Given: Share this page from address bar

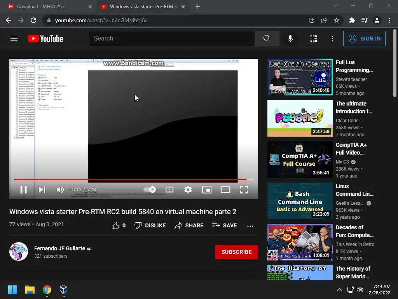Looking at the screenshot, I should click(x=324, y=20).
